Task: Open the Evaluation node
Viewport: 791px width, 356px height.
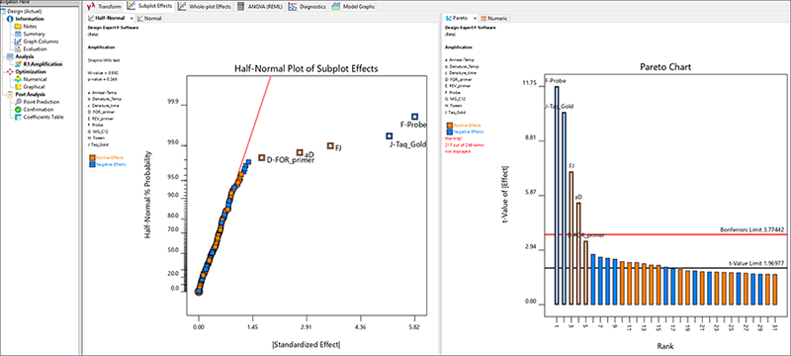Action: click(35, 48)
